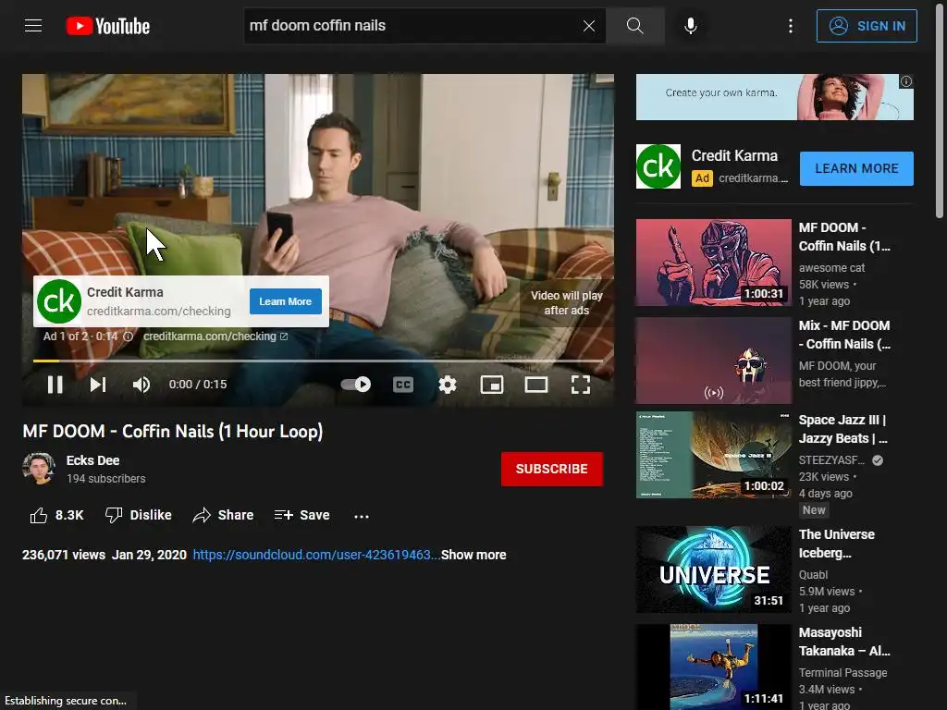Open Space Jazz III video title
947x710 pixels.
pyautogui.click(x=843, y=429)
